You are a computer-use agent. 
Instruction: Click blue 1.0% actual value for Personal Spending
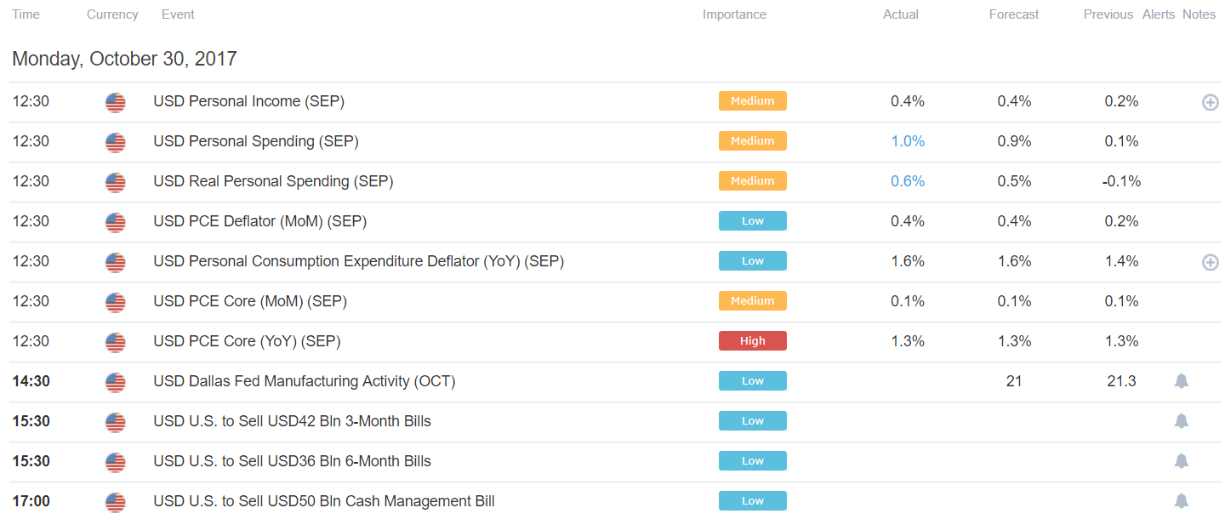click(907, 141)
